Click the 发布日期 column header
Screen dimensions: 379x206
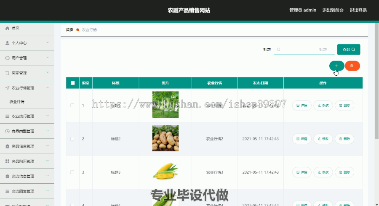click(260, 83)
